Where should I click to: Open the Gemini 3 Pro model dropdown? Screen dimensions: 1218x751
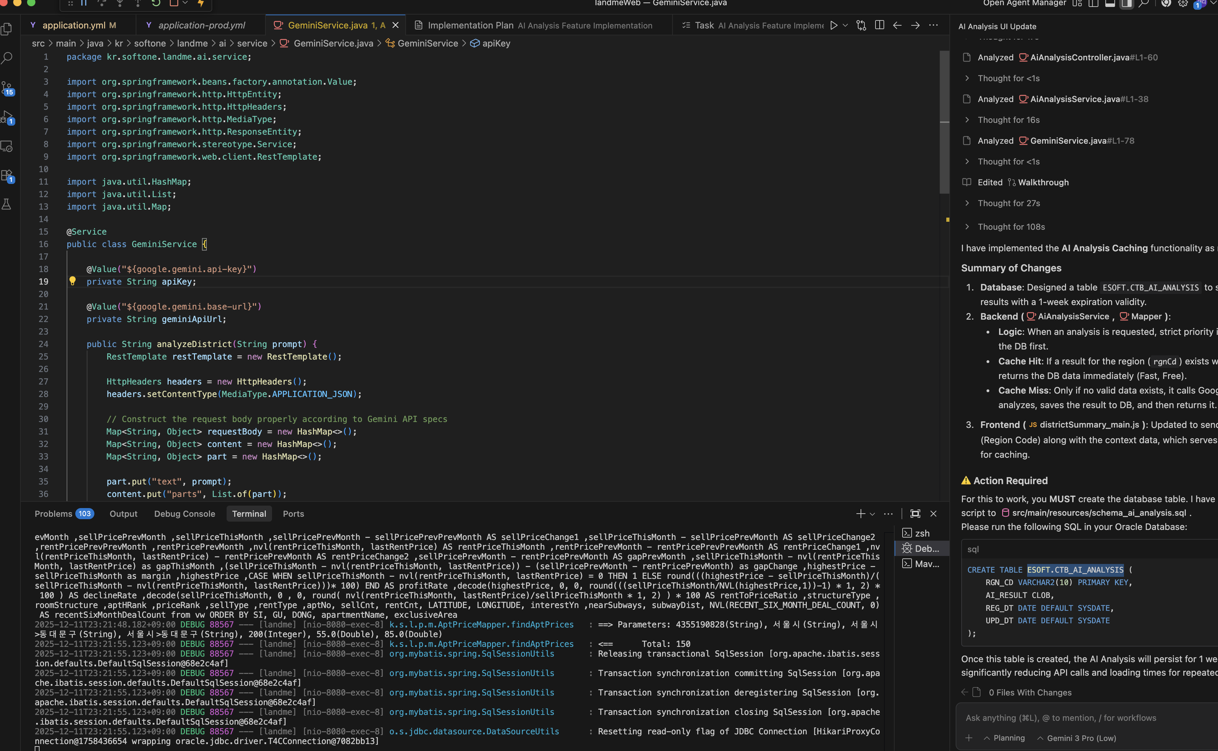tap(1076, 738)
